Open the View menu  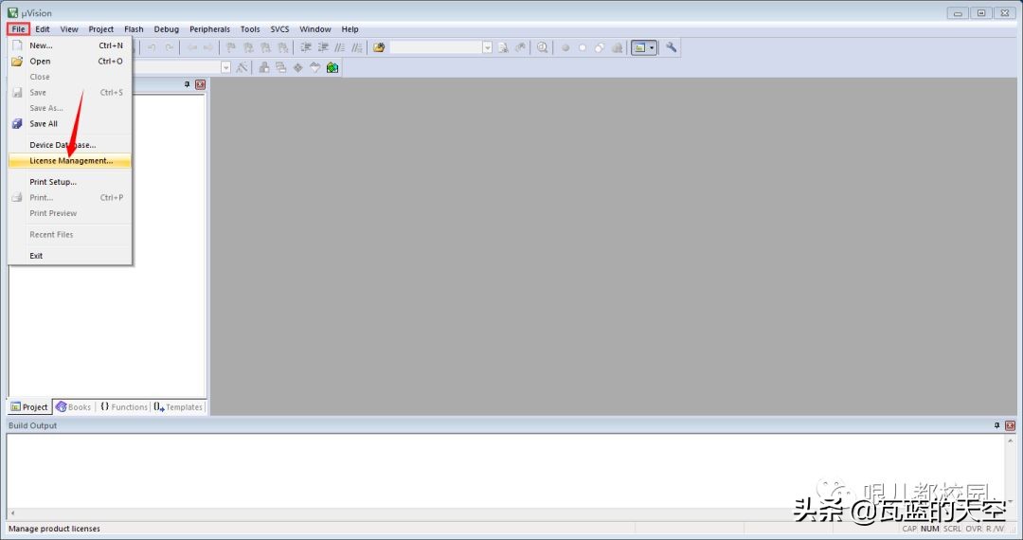[x=69, y=28]
